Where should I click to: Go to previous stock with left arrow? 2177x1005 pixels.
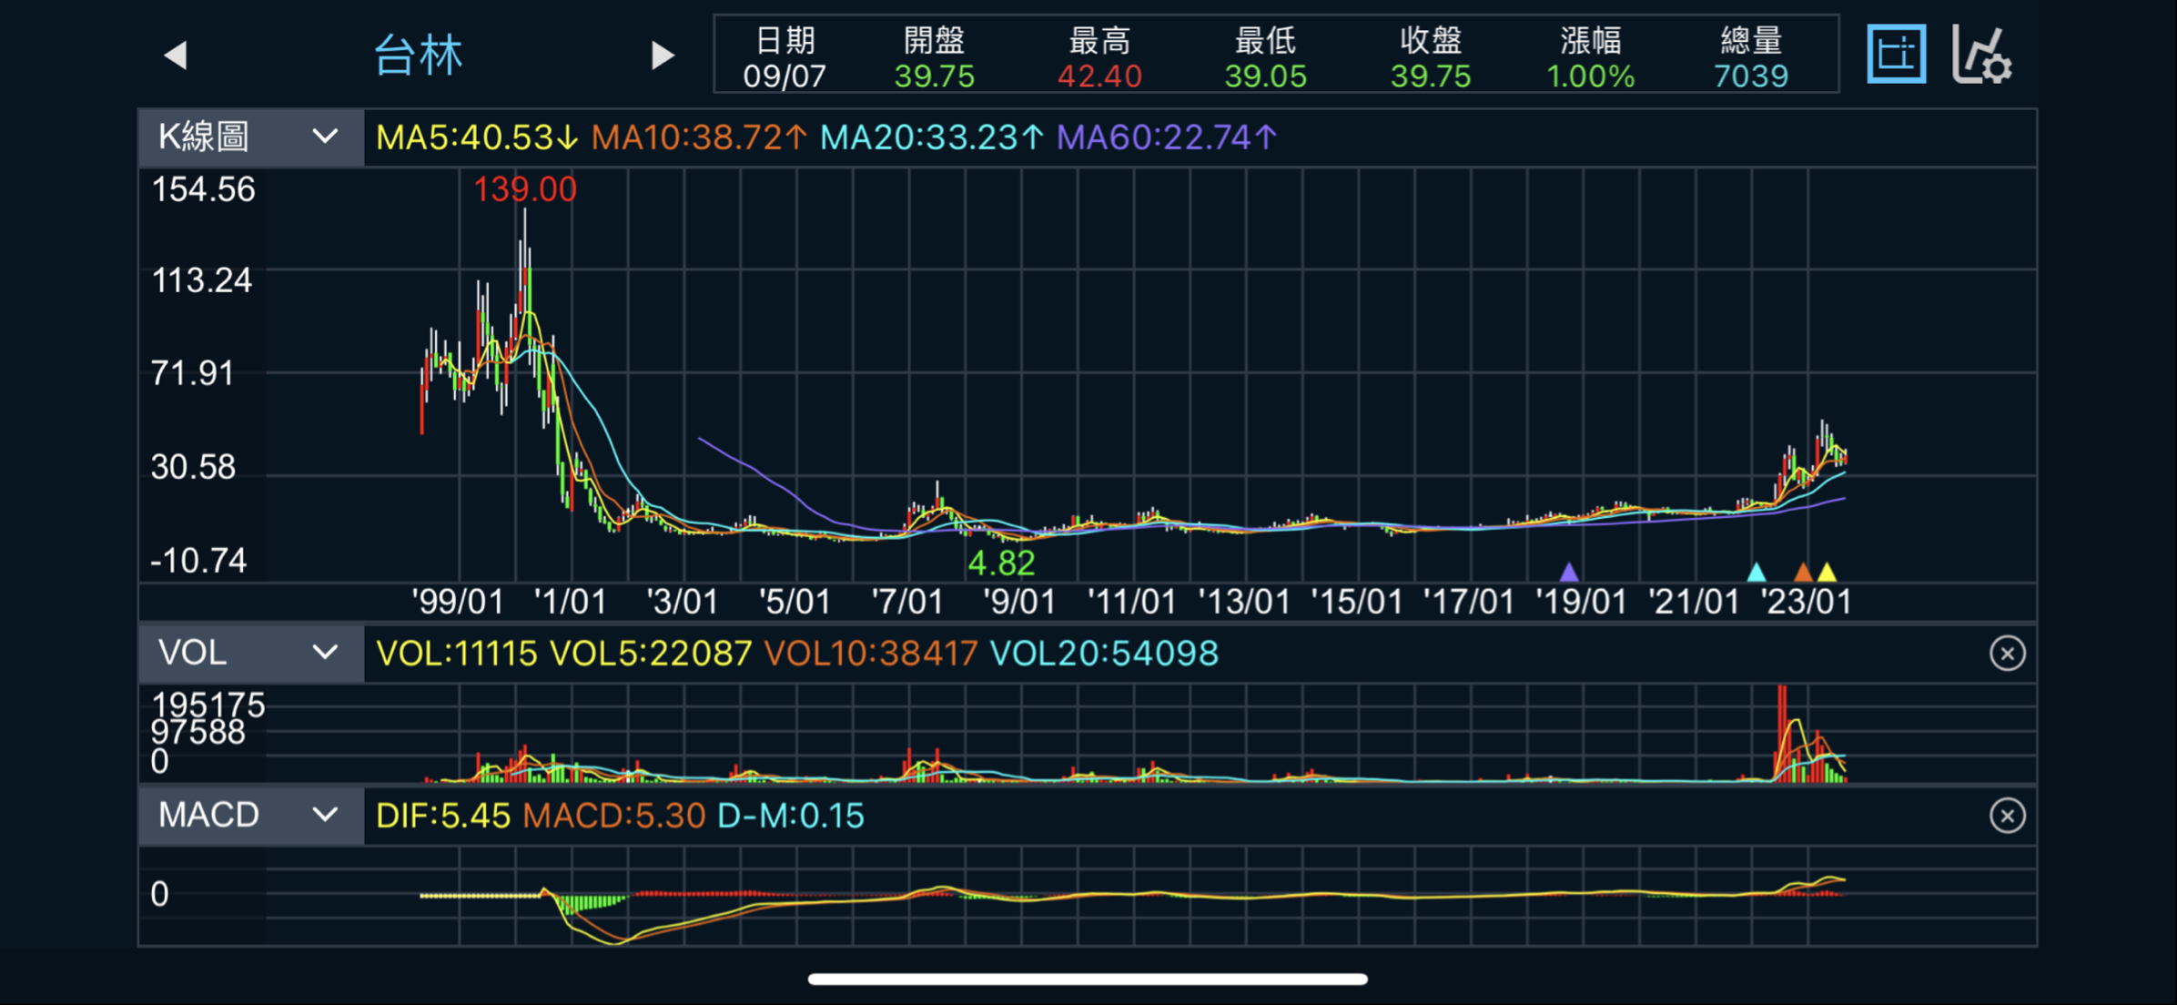176,56
